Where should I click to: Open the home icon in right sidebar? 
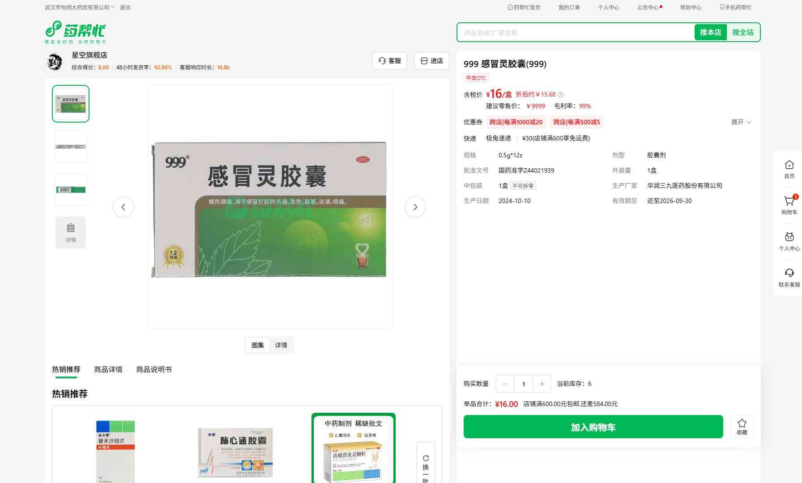pyautogui.click(x=789, y=165)
